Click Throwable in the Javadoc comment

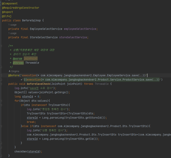tap(32, 63)
